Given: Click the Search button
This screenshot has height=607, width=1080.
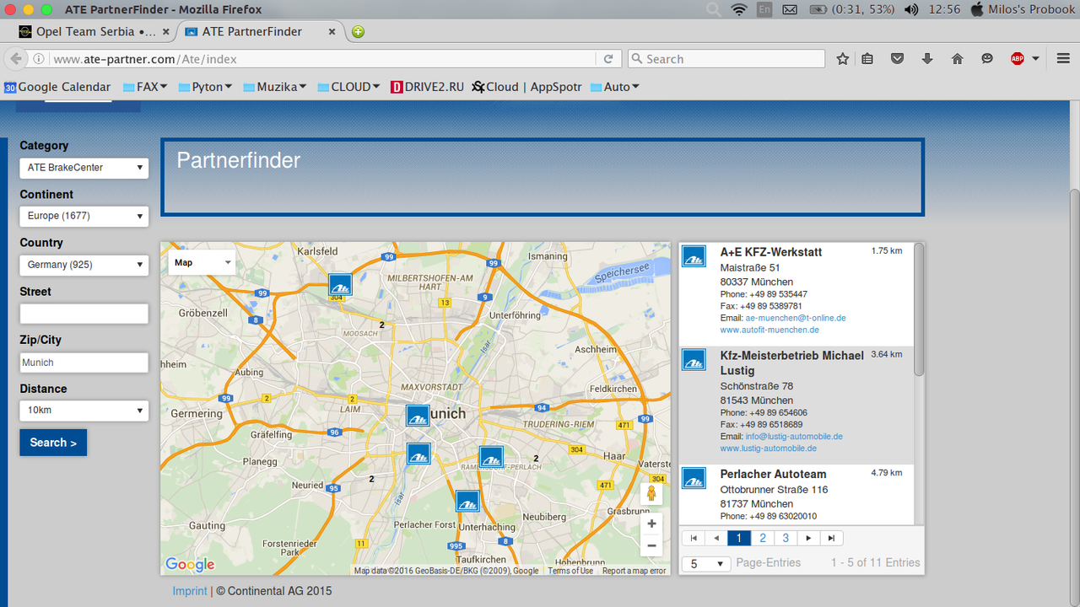Looking at the screenshot, I should tap(53, 443).
